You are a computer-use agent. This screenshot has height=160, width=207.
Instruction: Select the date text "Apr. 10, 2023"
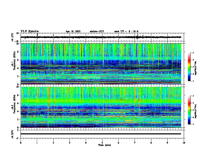point(73,31)
